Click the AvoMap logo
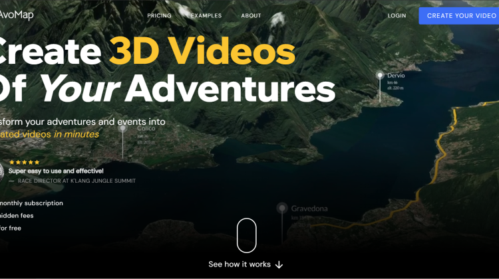The height and width of the screenshot is (279, 499). click(x=16, y=15)
